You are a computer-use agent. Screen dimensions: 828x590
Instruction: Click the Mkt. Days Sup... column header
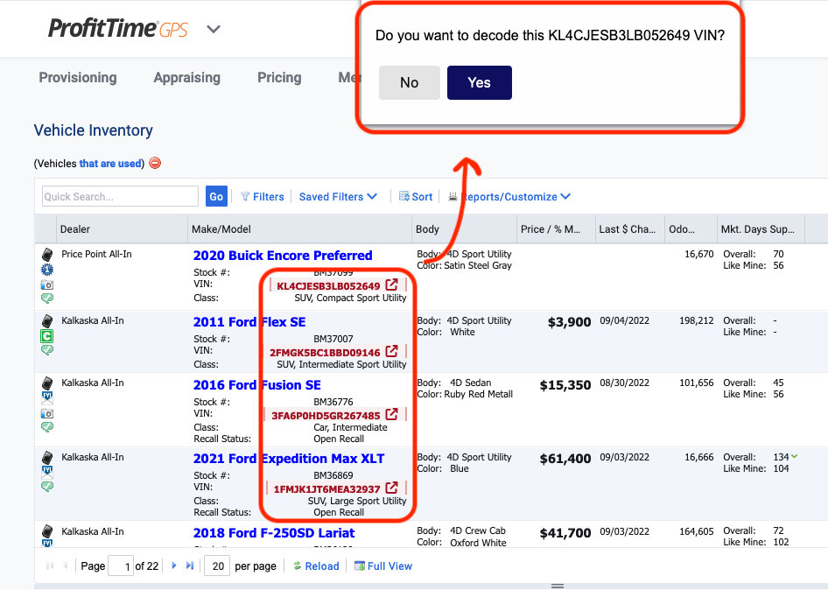pos(761,229)
